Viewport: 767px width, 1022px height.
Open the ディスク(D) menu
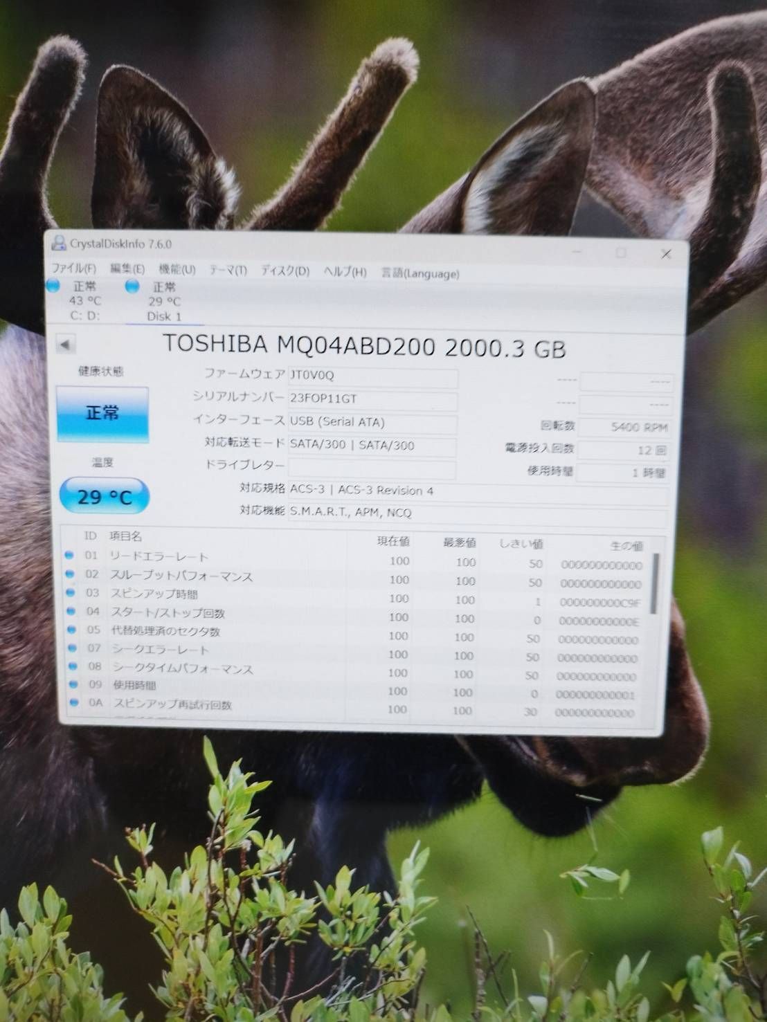click(285, 271)
